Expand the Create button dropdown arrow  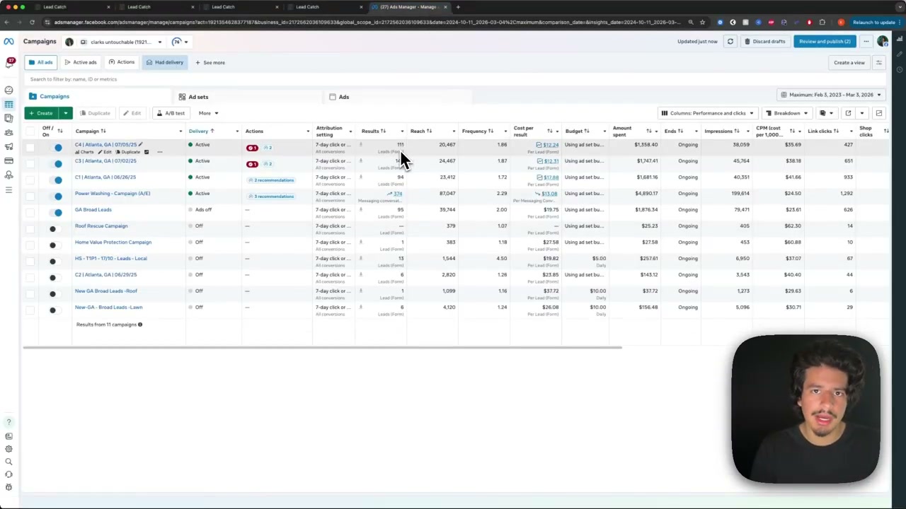[66, 113]
